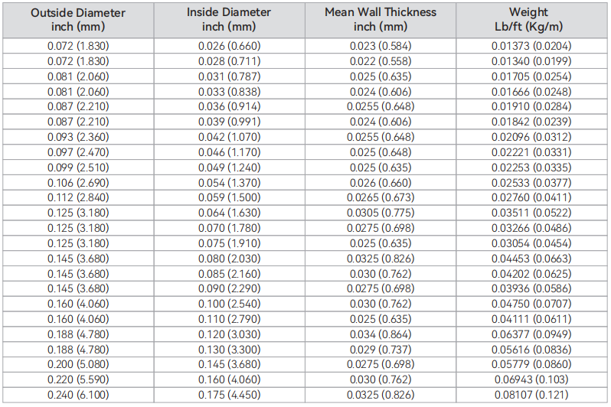
Task: Select the outside diameter cell 0.200 (5.080)
Action: [78, 364]
